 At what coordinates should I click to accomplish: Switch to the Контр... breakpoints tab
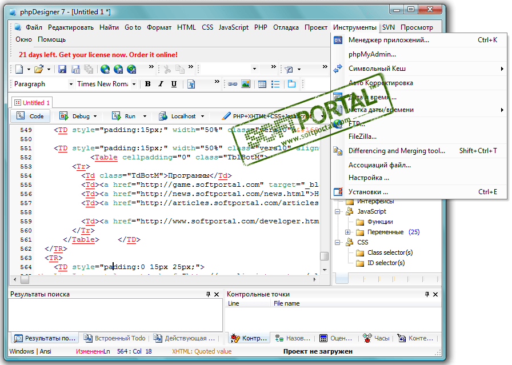249,338
